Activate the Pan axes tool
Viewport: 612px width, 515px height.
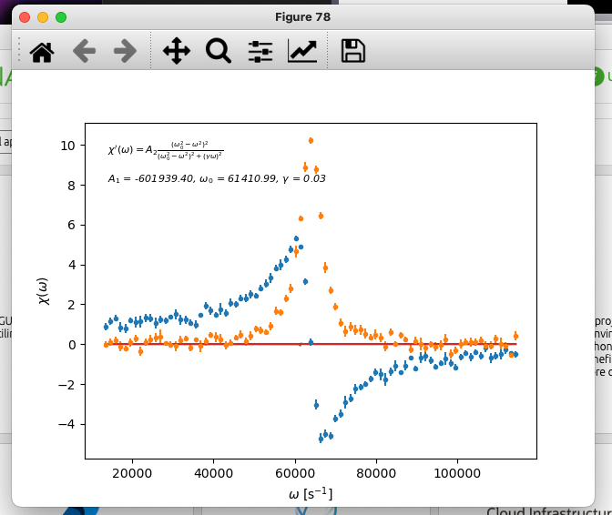[x=177, y=51]
